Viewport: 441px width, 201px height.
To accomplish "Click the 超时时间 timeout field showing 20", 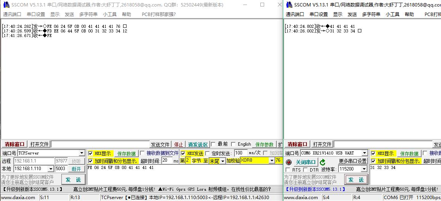I will pos(167,161).
